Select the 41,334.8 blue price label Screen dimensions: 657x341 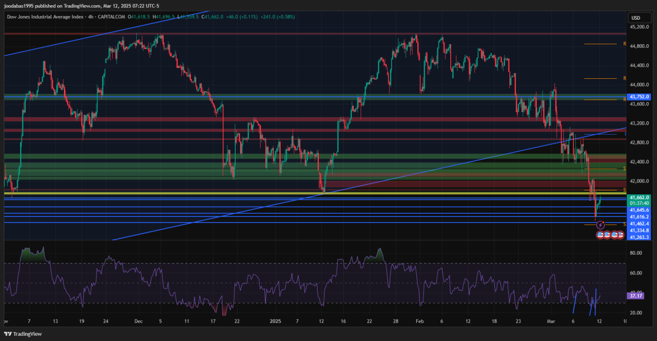(639, 230)
